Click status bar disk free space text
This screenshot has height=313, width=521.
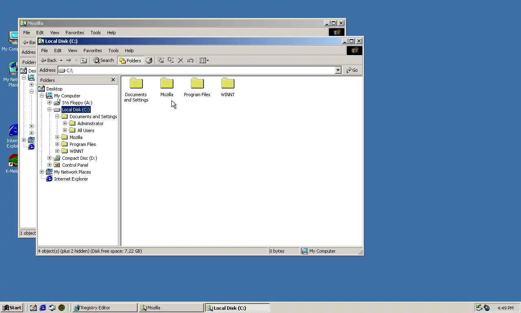click(116, 251)
